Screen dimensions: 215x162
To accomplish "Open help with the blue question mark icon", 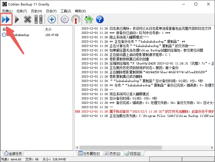I will click(x=100, y=19).
